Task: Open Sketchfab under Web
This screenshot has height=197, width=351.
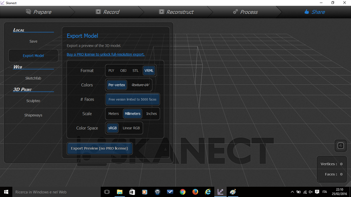Action: (x=33, y=78)
